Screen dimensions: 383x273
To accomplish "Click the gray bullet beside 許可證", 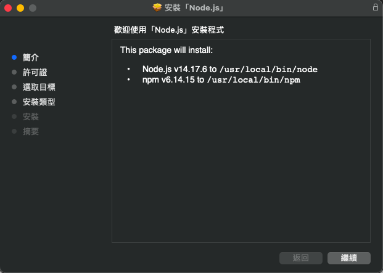I will click(x=14, y=72).
